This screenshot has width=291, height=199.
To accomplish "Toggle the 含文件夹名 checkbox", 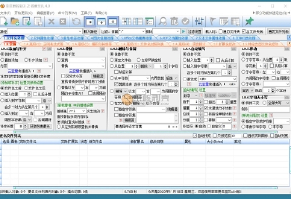I will [x=244, y=32].
